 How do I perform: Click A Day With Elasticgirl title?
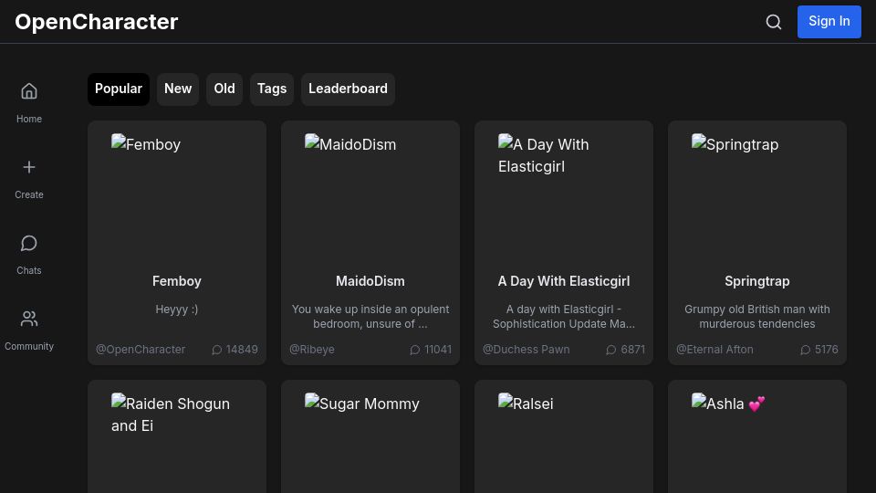point(564,281)
